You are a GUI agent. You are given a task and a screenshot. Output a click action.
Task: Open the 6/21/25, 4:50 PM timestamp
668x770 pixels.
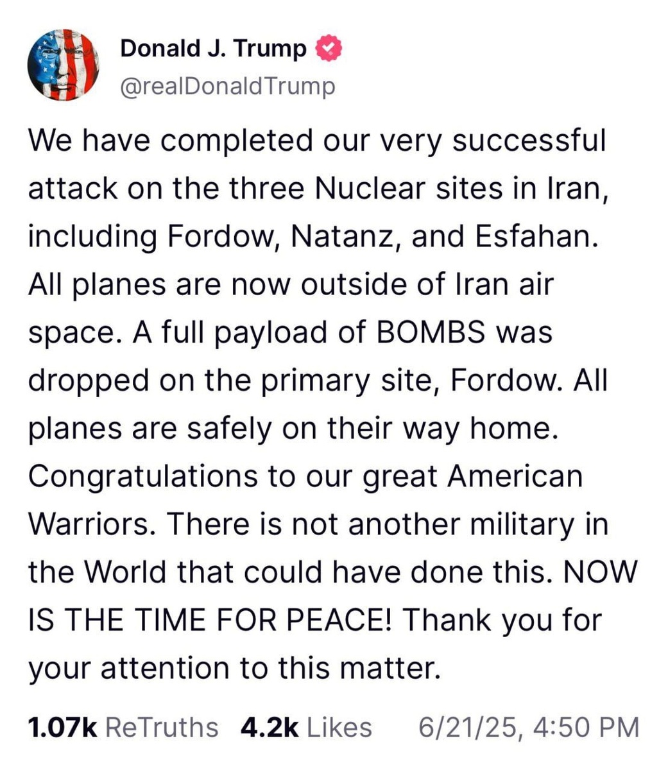coord(529,728)
